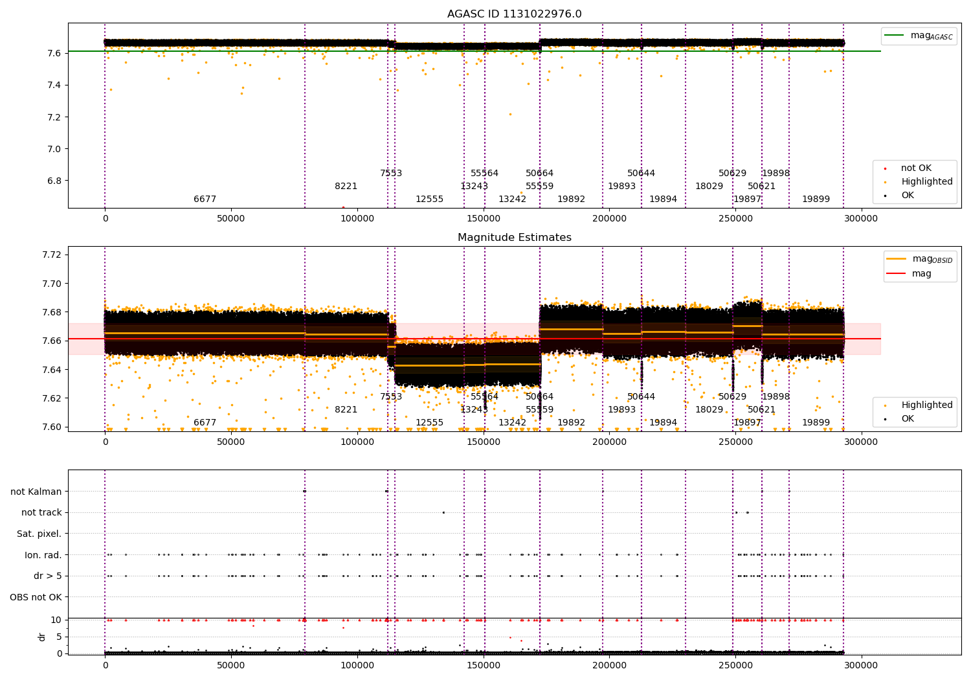Click obsid label 12555 in the top plot
This screenshot has width=971, height=680.
pos(430,199)
